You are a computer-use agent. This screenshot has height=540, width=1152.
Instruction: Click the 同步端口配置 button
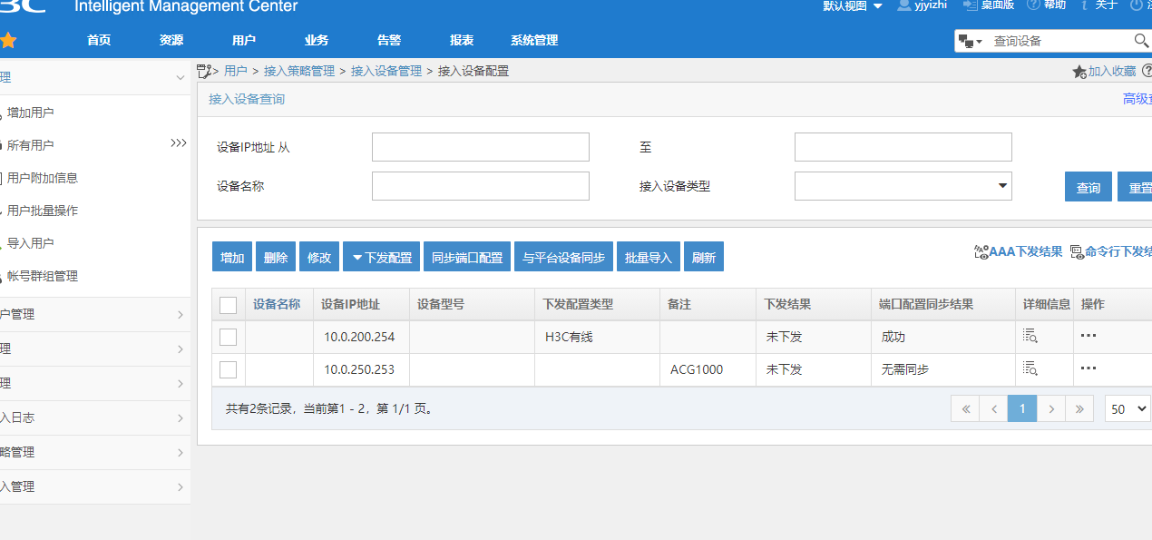[x=467, y=258]
